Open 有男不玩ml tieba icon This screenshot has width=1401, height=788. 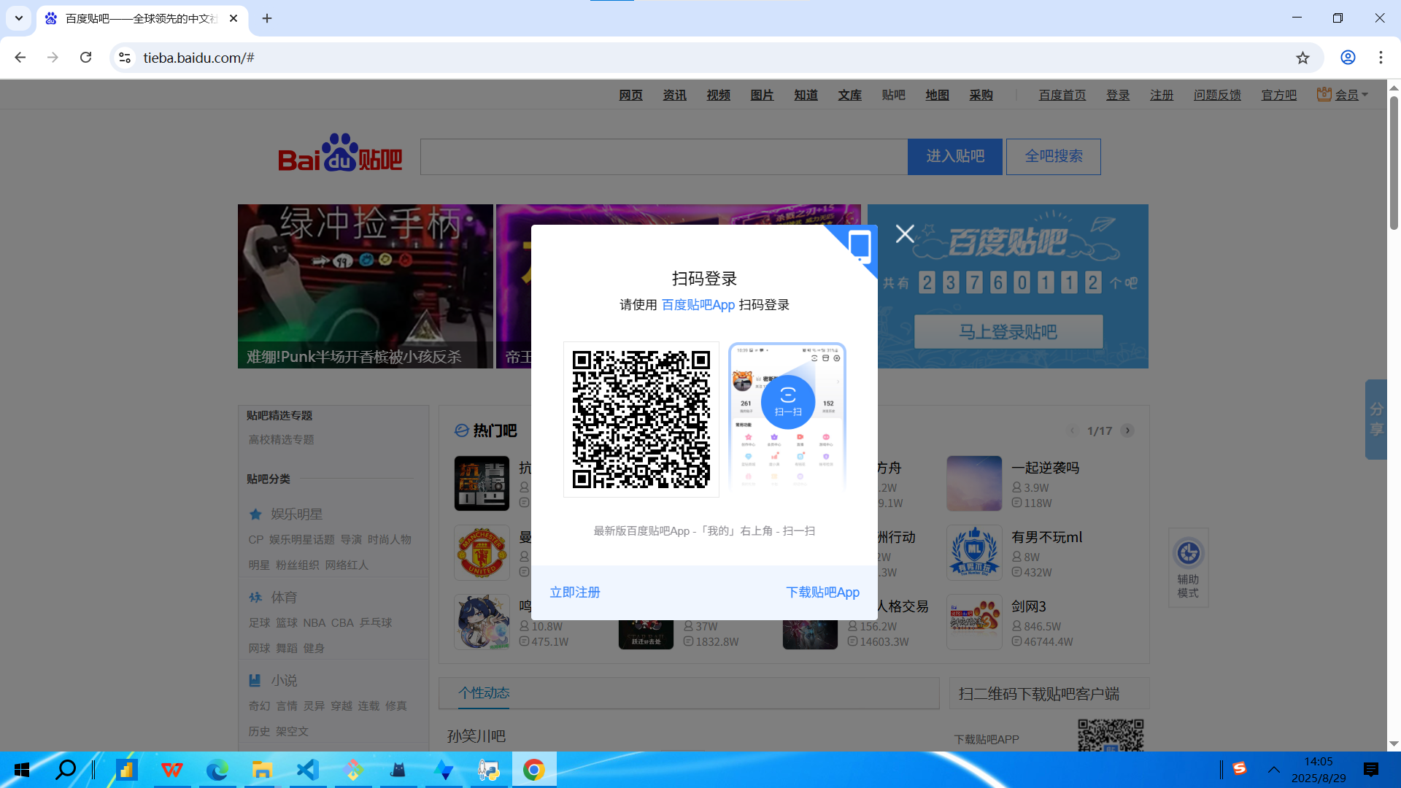[974, 553]
